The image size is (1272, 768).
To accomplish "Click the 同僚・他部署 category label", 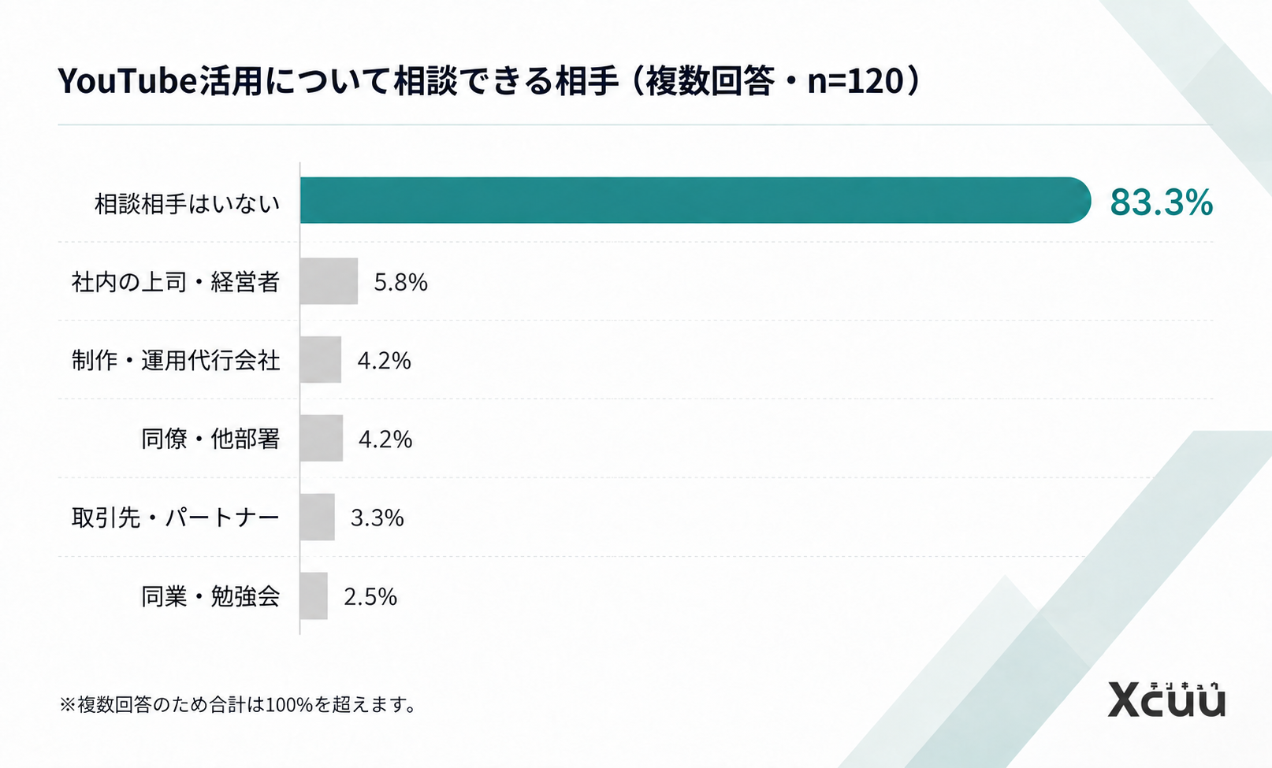I will (x=210, y=439).
